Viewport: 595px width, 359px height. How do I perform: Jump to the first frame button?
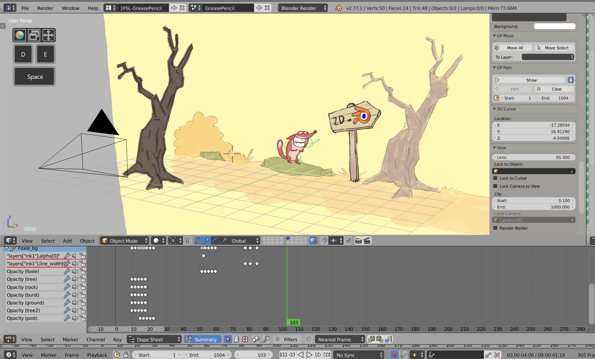(x=283, y=355)
